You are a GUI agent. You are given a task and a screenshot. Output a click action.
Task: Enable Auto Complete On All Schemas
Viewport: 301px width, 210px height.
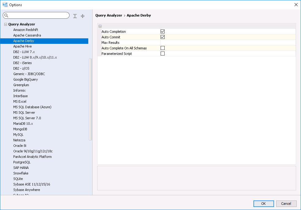(x=163, y=48)
